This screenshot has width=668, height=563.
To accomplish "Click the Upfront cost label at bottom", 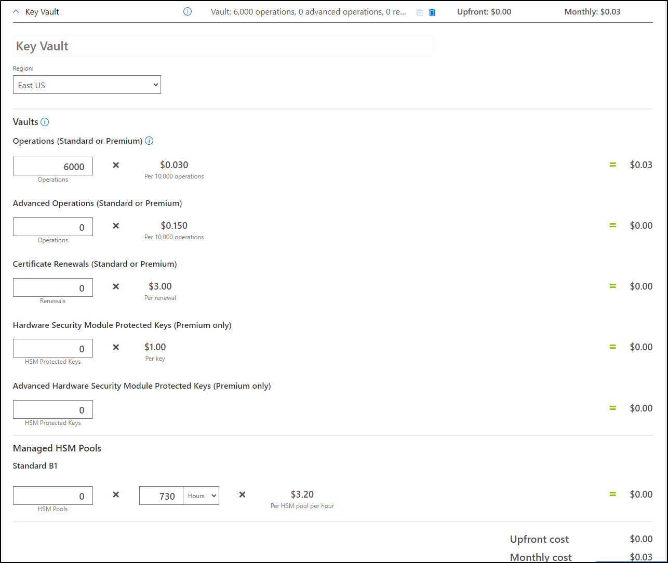I will [x=539, y=540].
